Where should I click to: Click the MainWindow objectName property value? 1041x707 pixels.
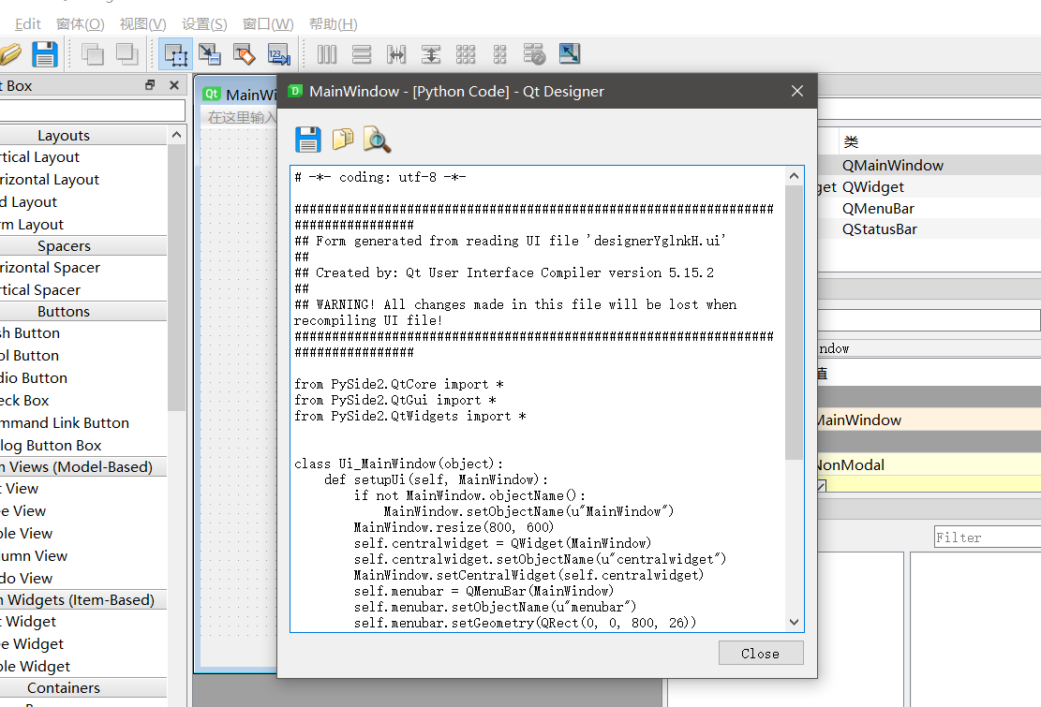[x=929, y=420]
